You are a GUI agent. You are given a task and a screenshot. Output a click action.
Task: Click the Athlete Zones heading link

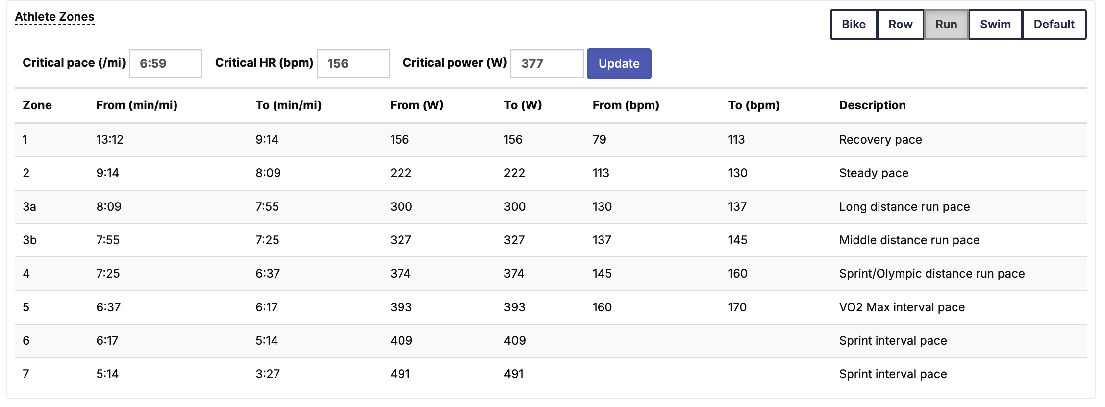point(54,17)
